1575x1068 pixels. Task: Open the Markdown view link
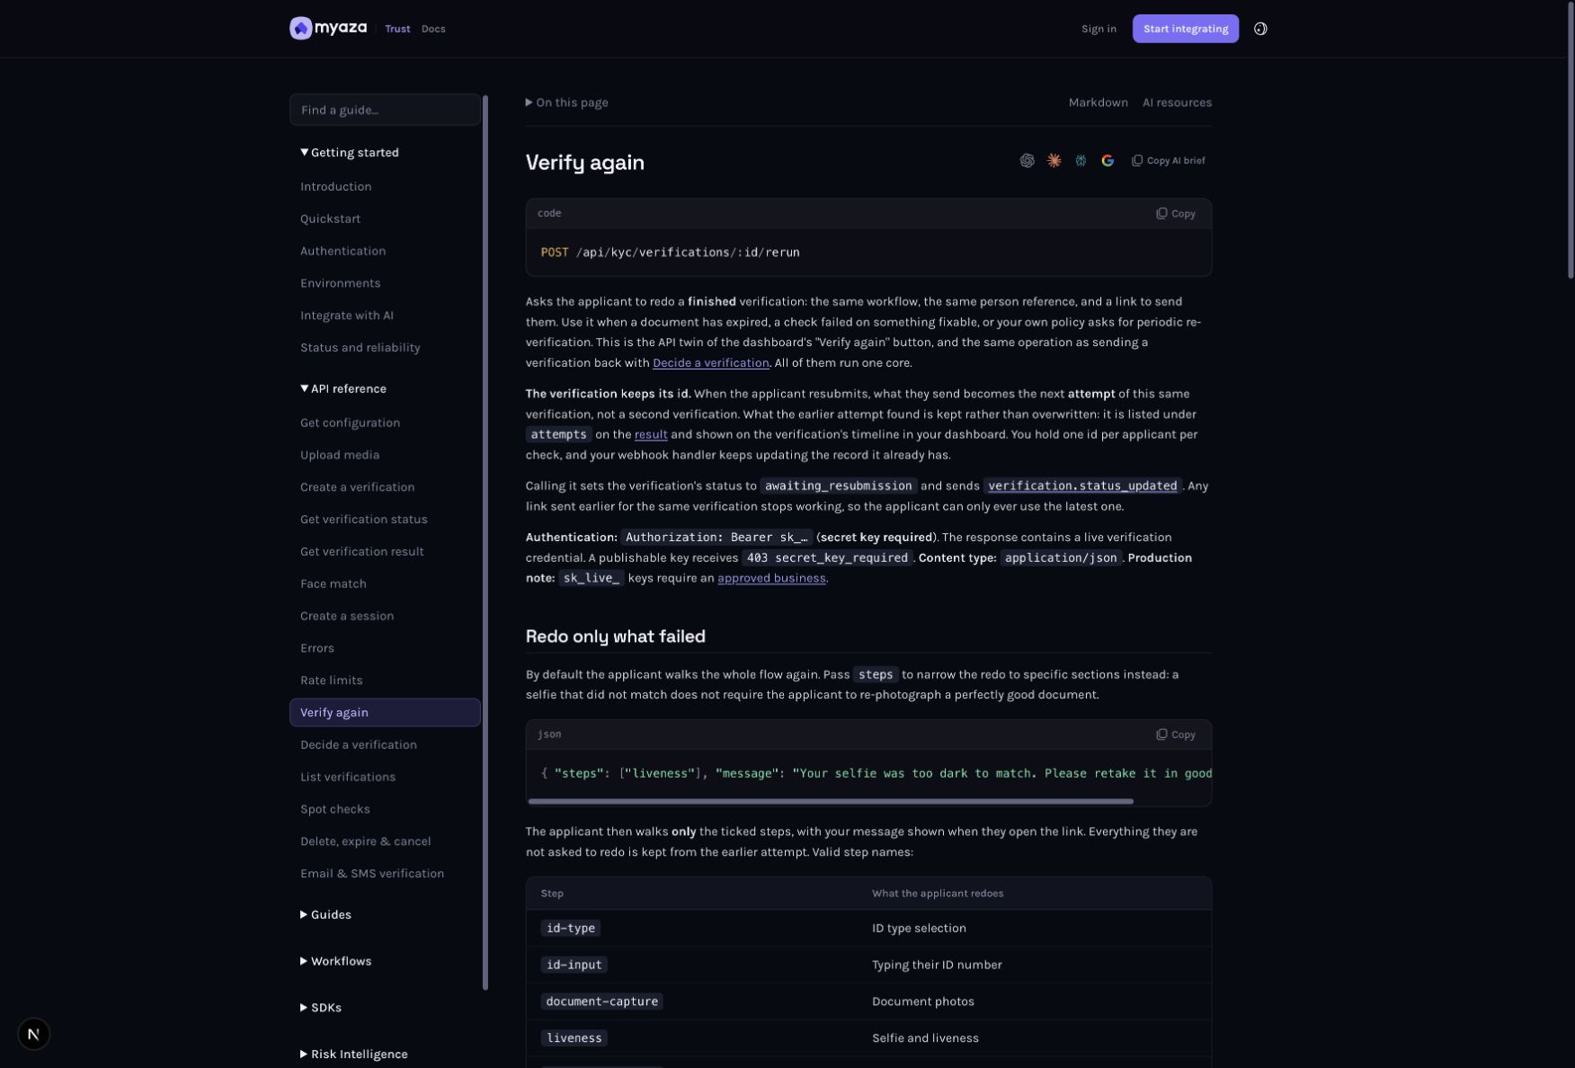(1098, 102)
